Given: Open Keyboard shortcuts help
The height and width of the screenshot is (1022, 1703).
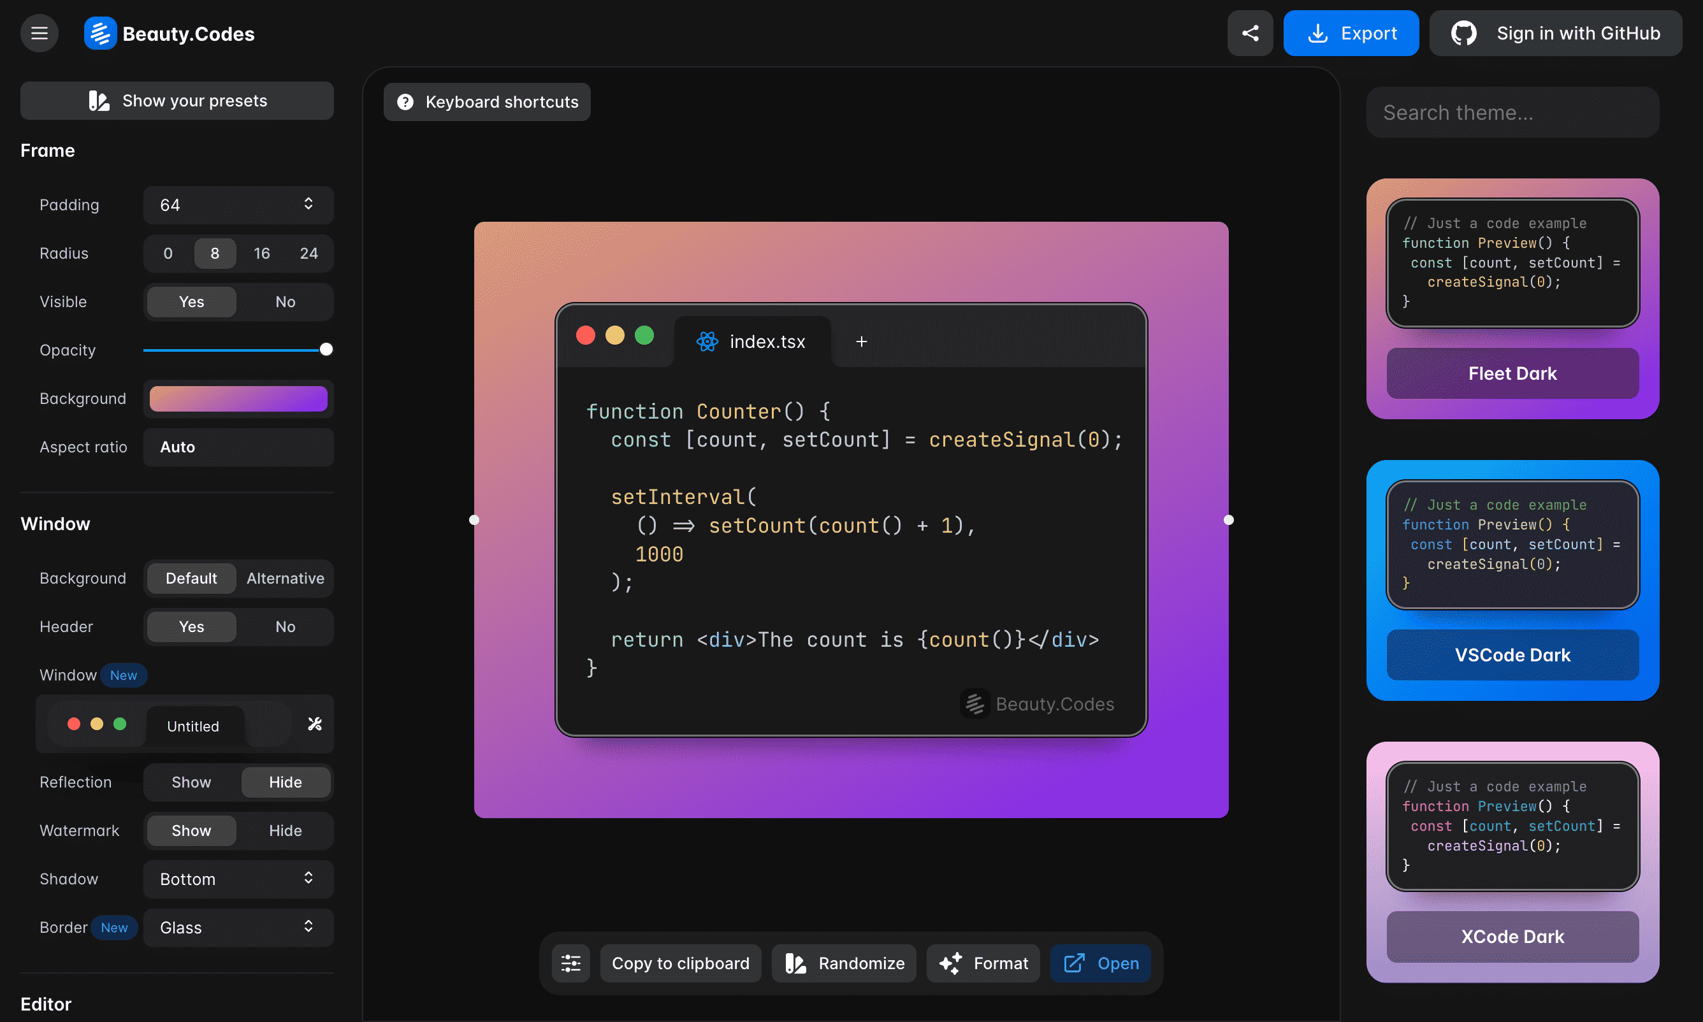Looking at the screenshot, I should (486, 102).
